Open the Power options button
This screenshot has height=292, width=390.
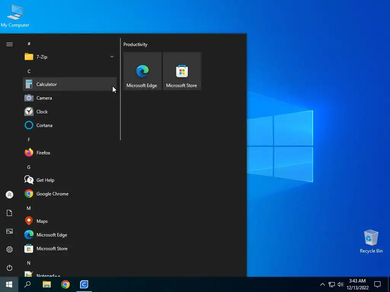tap(10, 268)
